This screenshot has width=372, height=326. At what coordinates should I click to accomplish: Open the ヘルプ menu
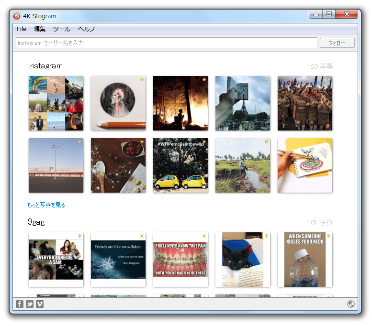pyautogui.click(x=87, y=29)
